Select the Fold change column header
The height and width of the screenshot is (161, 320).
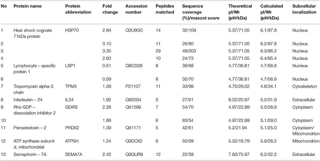(110, 9)
